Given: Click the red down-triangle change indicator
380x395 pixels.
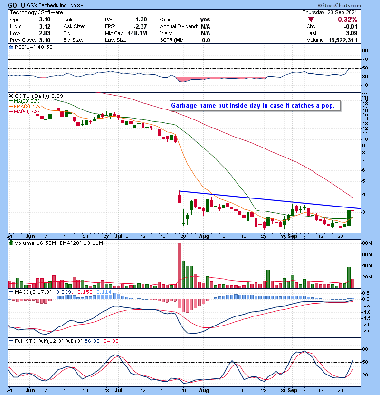Looking at the screenshot, I should 311,20.
